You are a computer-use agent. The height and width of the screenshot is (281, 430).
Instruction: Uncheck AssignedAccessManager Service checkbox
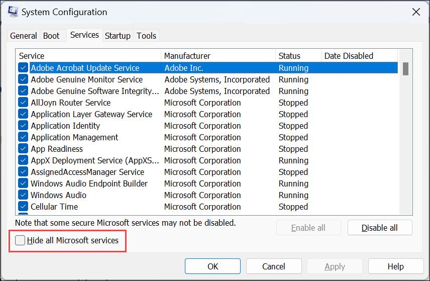(x=23, y=171)
